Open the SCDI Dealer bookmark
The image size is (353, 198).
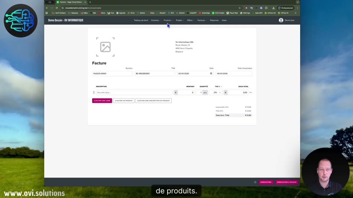(x=218, y=13)
